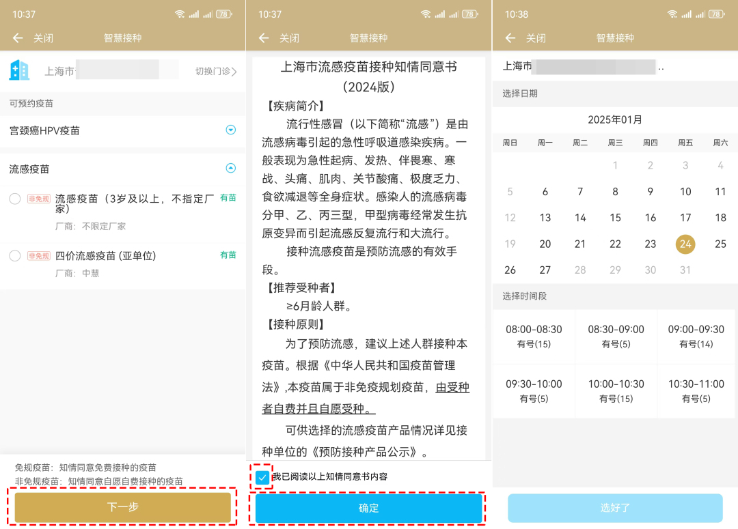
Task: Select the 流感疫苗（3岁及以上）radio button
Action: tap(15, 199)
